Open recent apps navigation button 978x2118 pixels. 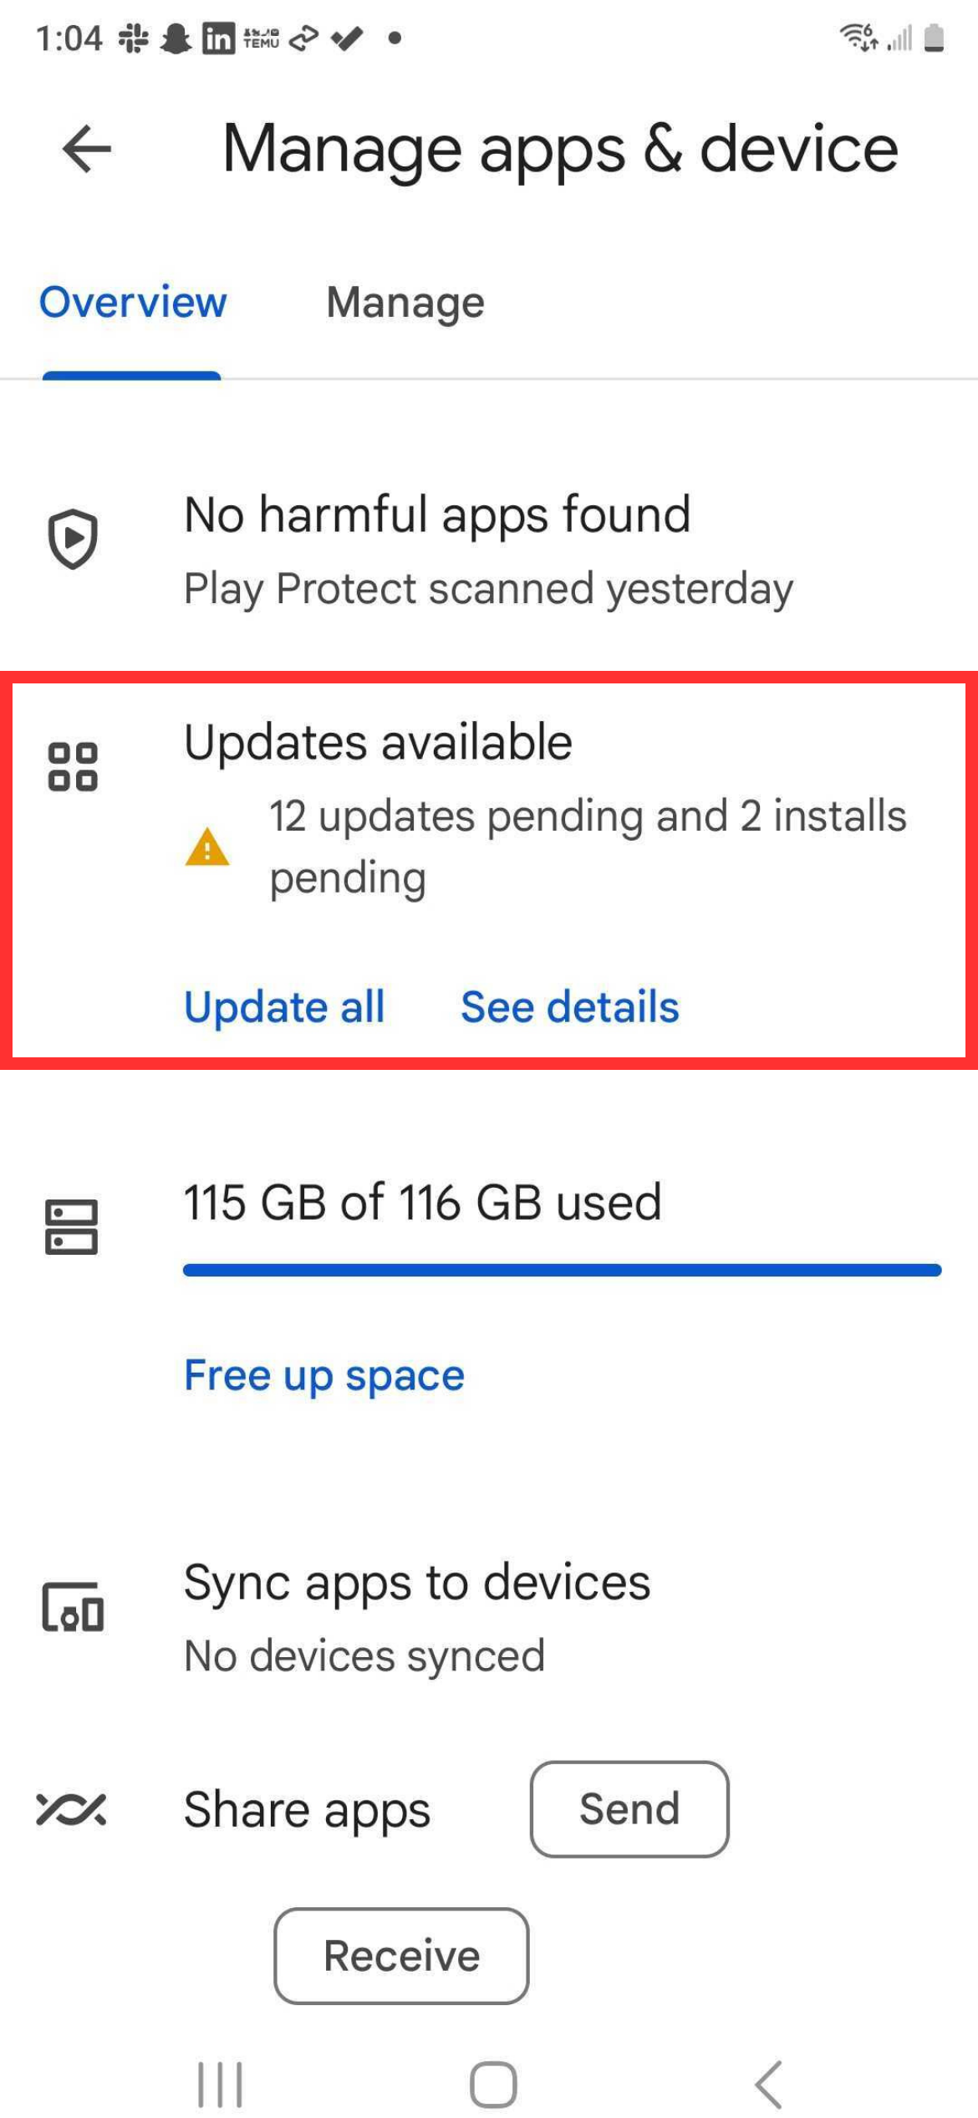pos(220,2085)
